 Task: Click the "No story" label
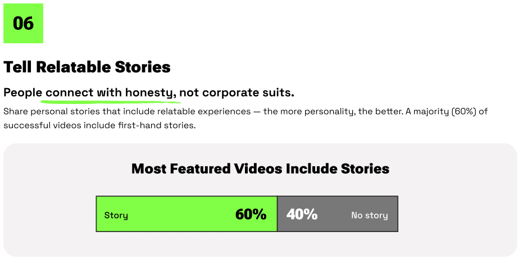coord(369,215)
